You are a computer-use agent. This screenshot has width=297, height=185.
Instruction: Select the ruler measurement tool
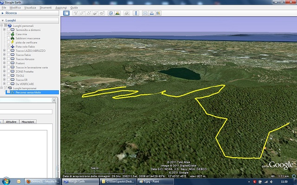pyautogui.click(x=136, y=13)
